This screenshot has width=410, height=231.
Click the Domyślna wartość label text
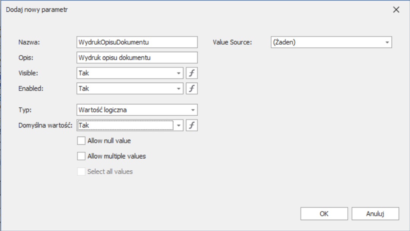pyautogui.click(x=45, y=125)
